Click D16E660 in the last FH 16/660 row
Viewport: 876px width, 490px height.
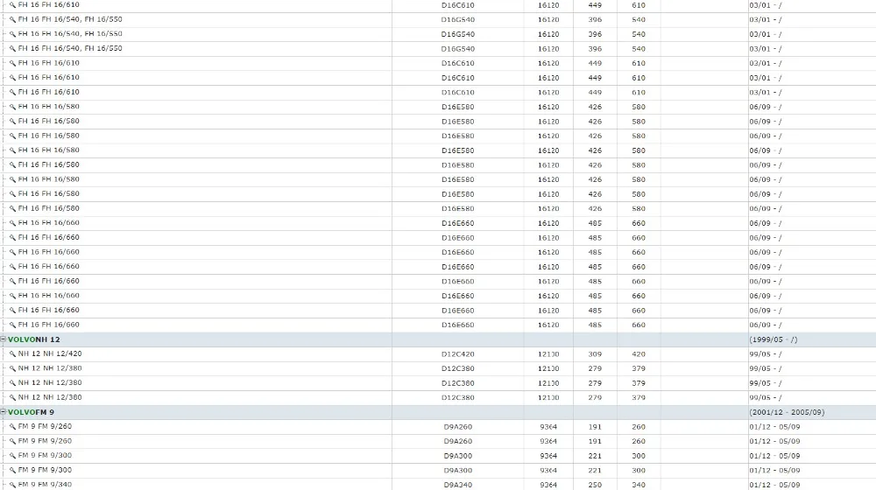pos(457,325)
